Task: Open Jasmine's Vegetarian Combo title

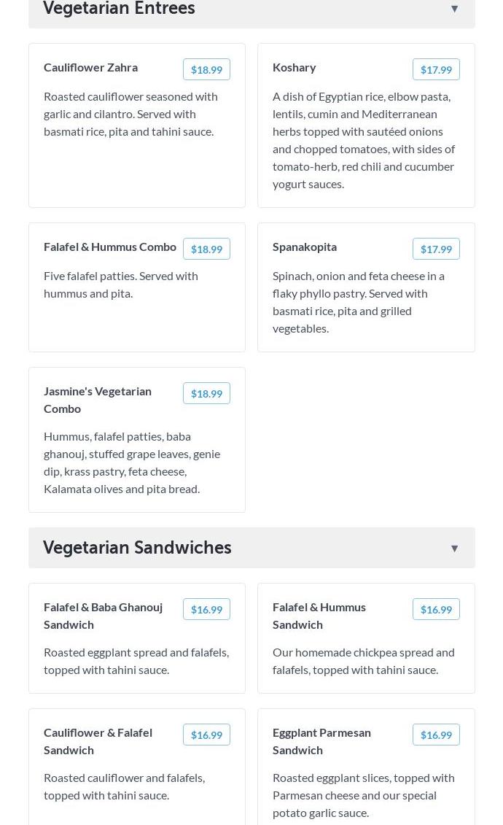Action: 98,400
